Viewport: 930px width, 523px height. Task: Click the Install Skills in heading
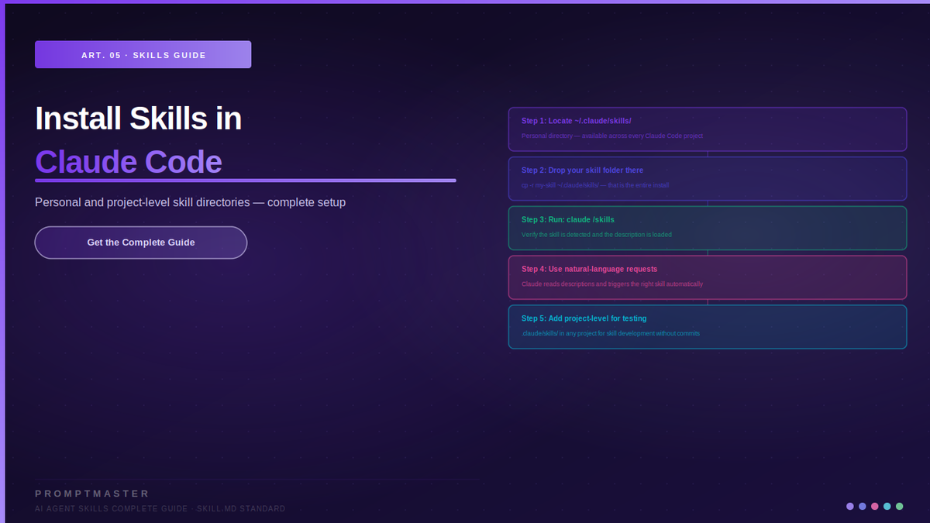[x=139, y=119]
